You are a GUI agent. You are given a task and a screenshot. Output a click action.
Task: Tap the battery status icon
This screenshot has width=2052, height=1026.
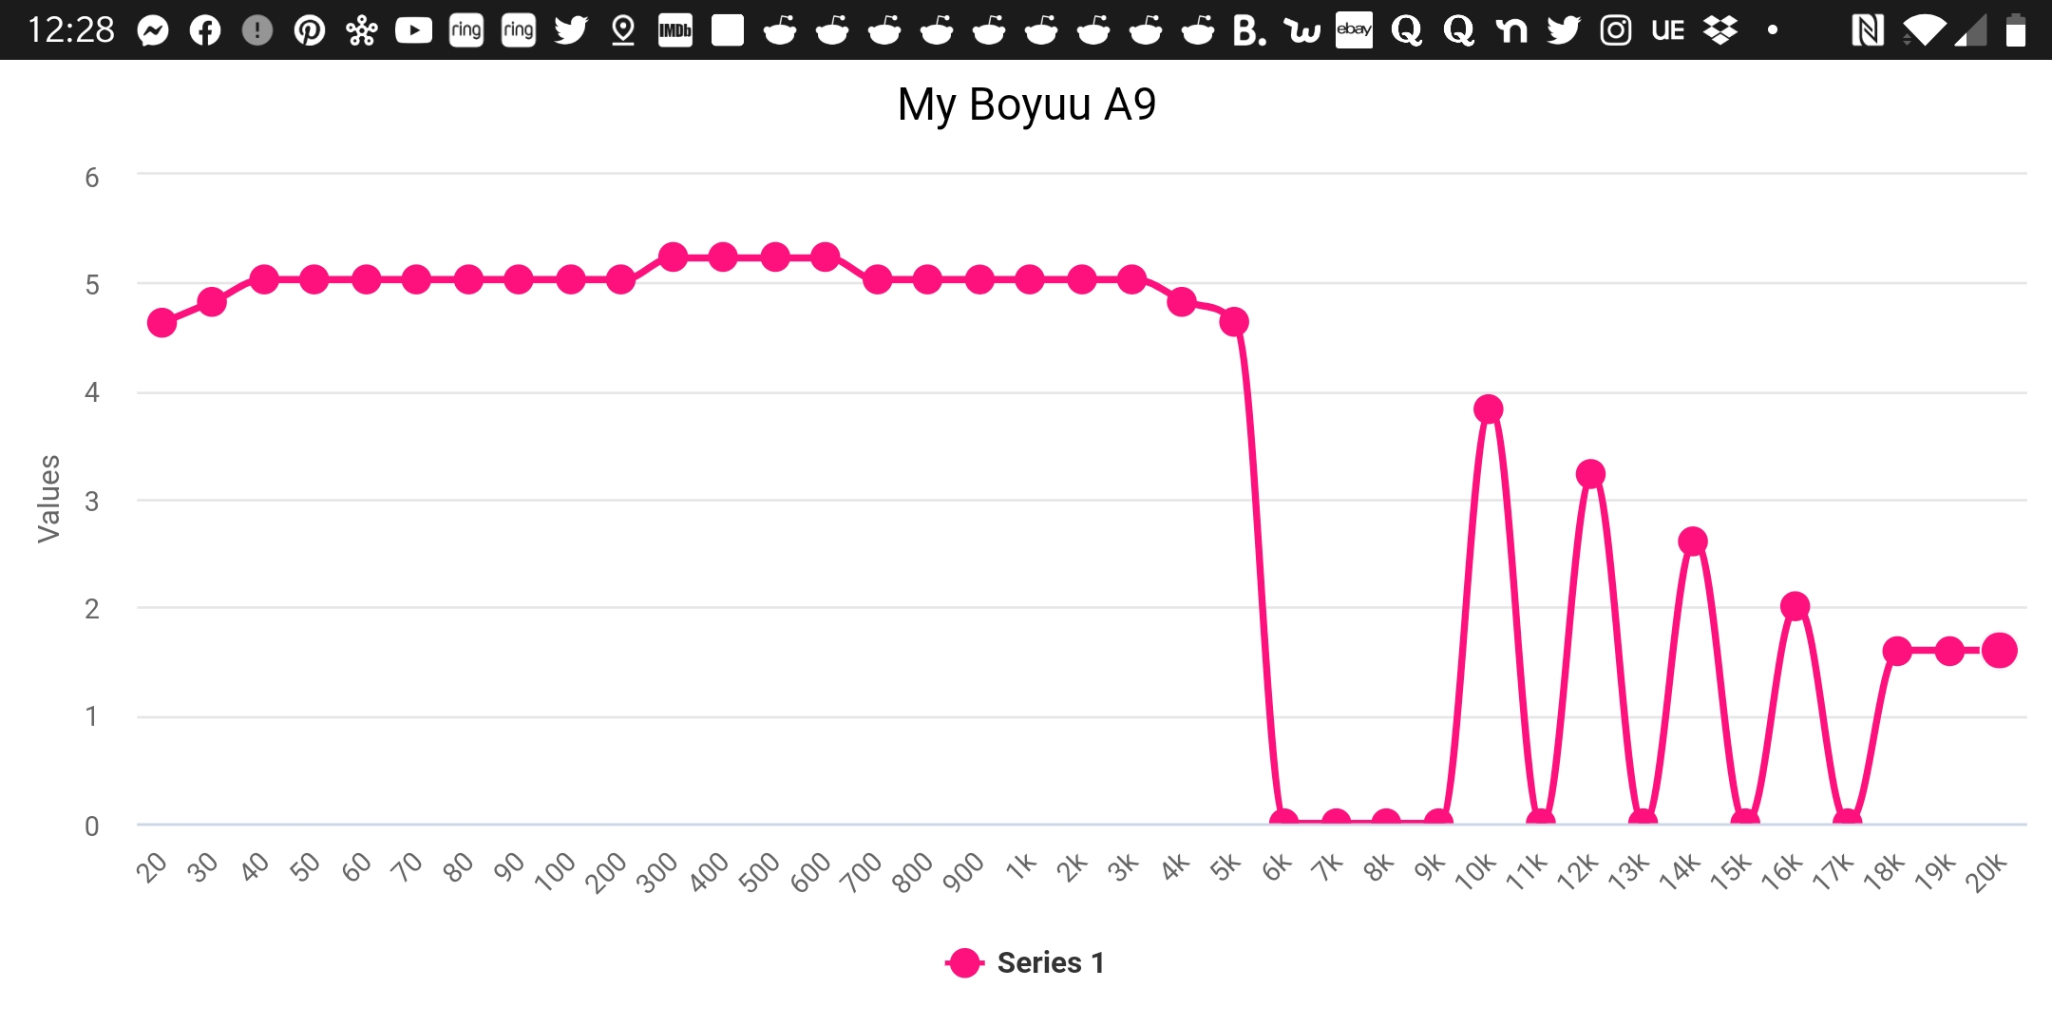2015,30
